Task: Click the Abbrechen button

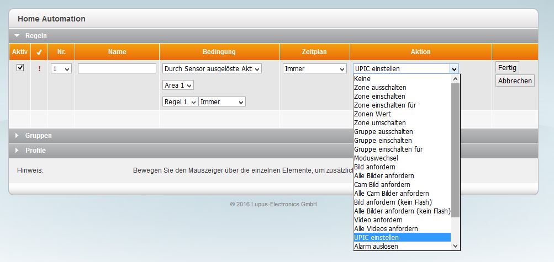Action: [515, 81]
